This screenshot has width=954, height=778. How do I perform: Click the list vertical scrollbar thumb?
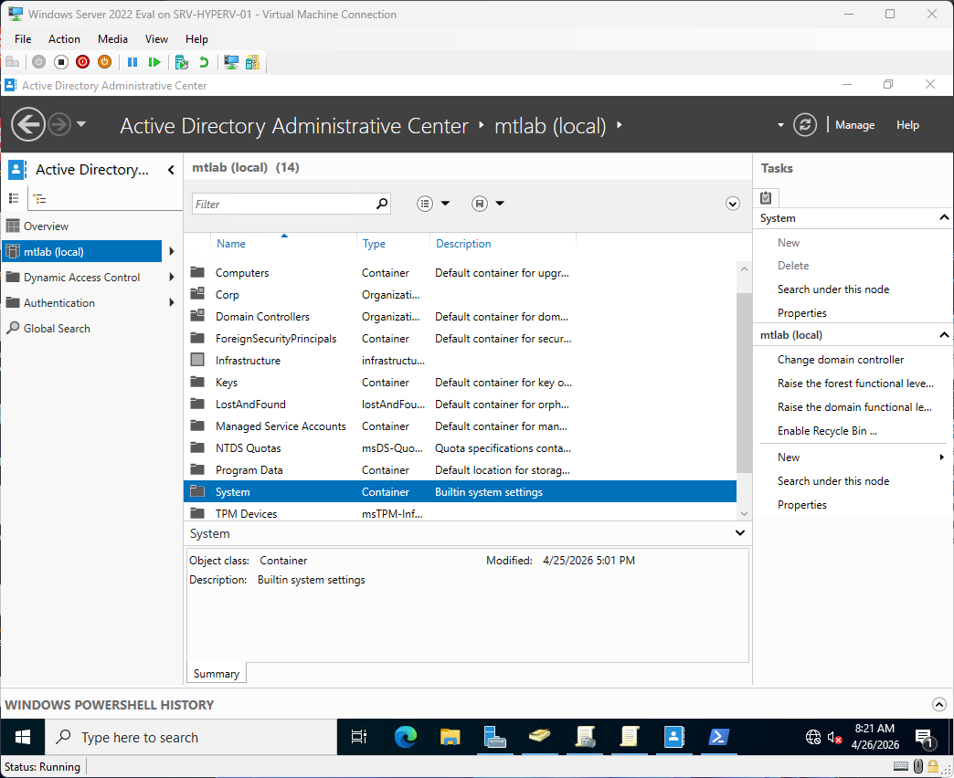pos(744,383)
